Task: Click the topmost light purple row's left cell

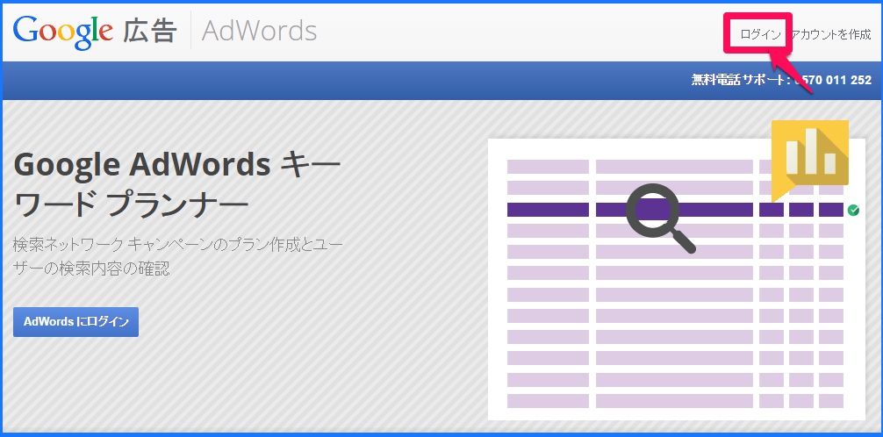Action: click(548, 167)
